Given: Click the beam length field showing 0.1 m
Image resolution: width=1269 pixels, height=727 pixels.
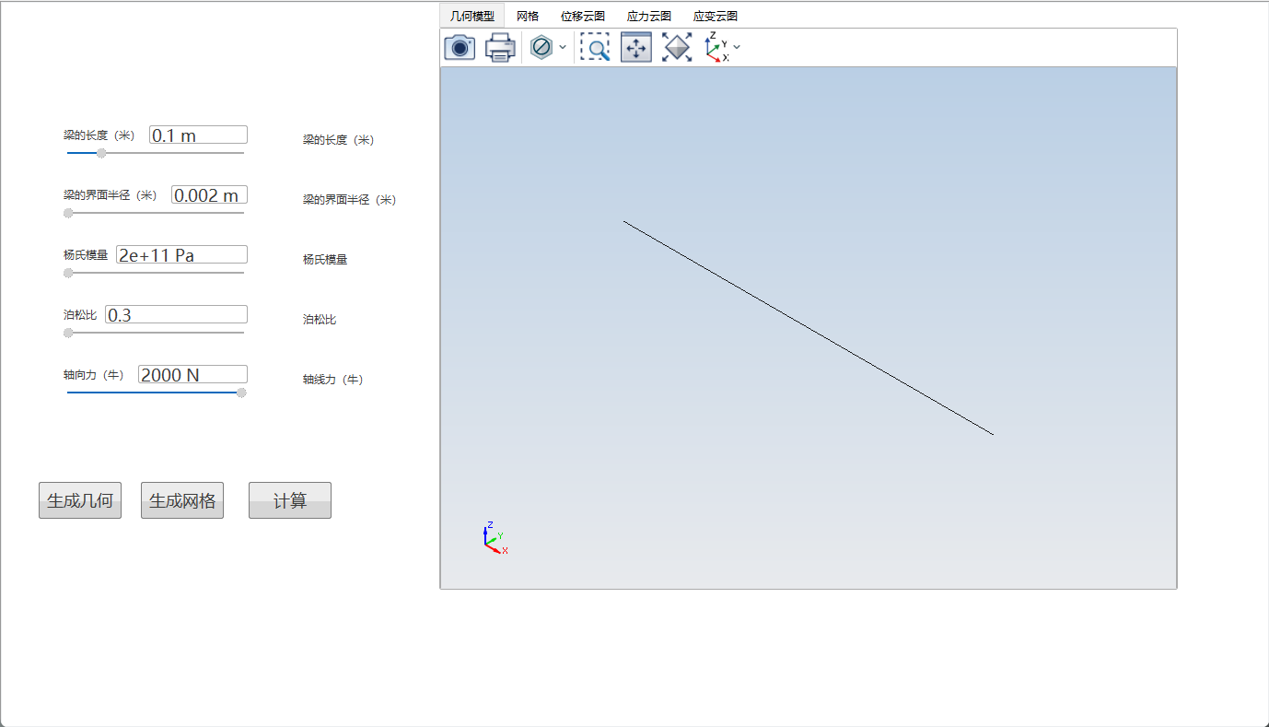Looking at the screenshot, I should coord(199,135).
